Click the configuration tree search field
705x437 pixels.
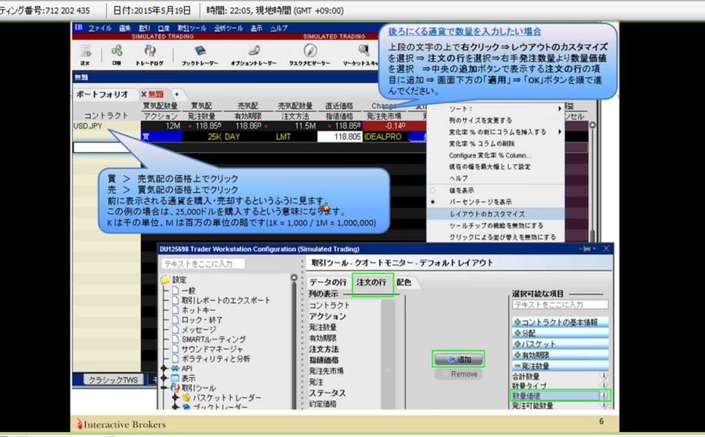click(203, 264)
